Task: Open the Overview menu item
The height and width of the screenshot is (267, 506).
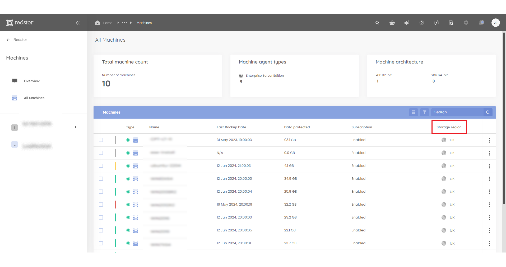Action: (32, 81)
